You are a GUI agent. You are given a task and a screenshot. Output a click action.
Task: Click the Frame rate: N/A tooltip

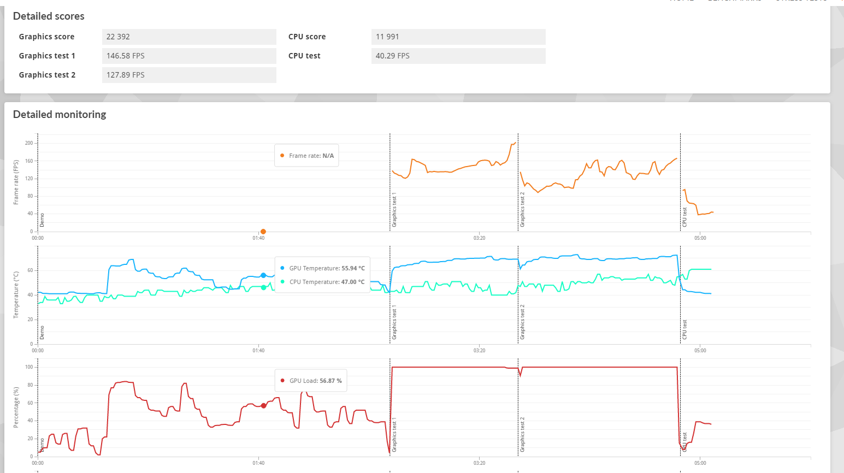306,156
